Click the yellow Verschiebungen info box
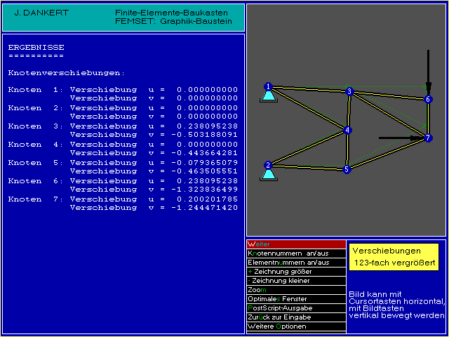 point(394,257)
